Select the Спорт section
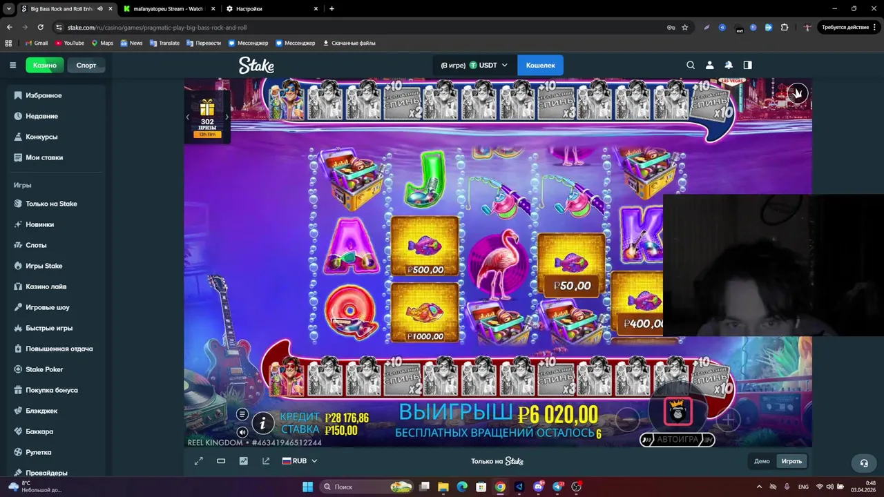The image size is (884, 497). click(x=86, y=65)
